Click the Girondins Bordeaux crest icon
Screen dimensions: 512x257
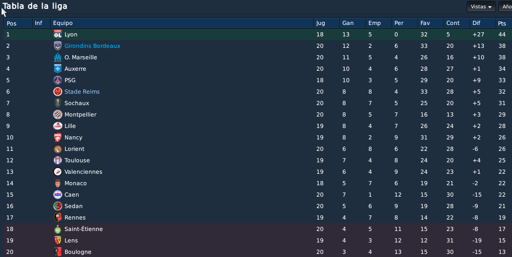click(58, 46)
